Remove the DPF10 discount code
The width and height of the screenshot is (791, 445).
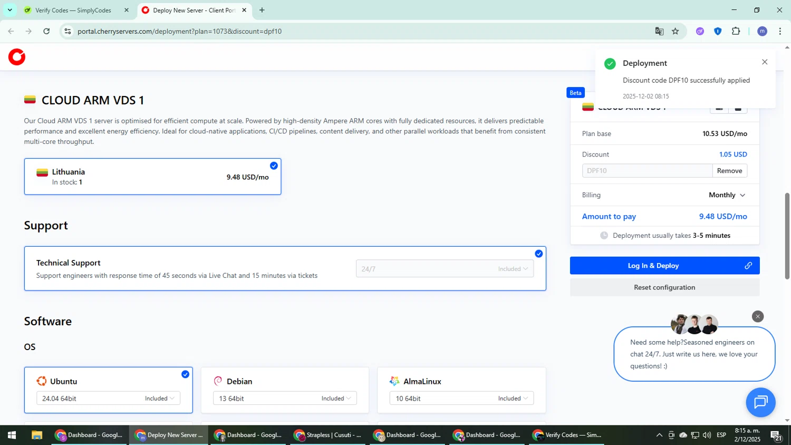tap(729, 171)
